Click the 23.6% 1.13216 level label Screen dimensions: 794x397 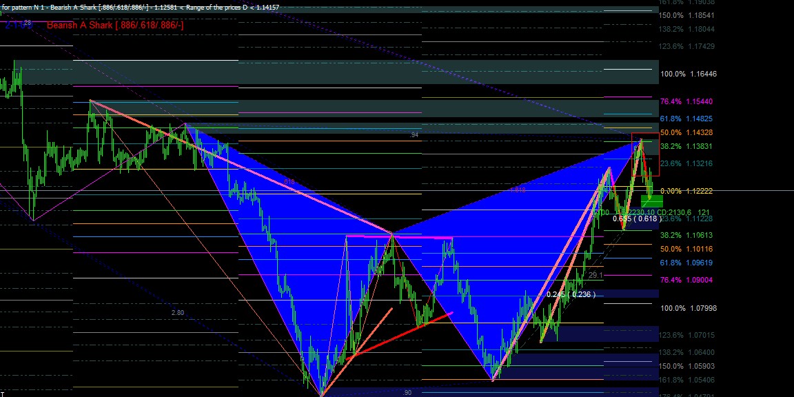coord(686,163)
